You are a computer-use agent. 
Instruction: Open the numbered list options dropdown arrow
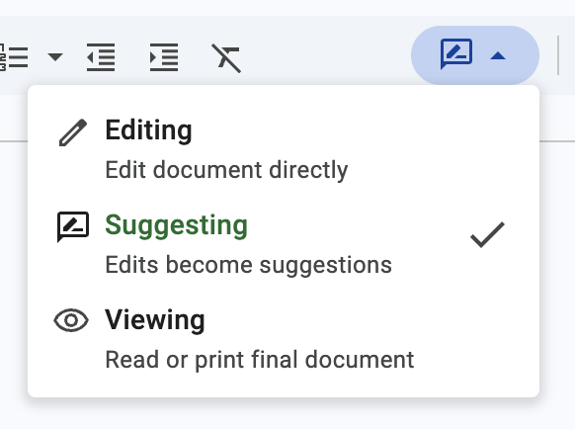click(55, 57)
